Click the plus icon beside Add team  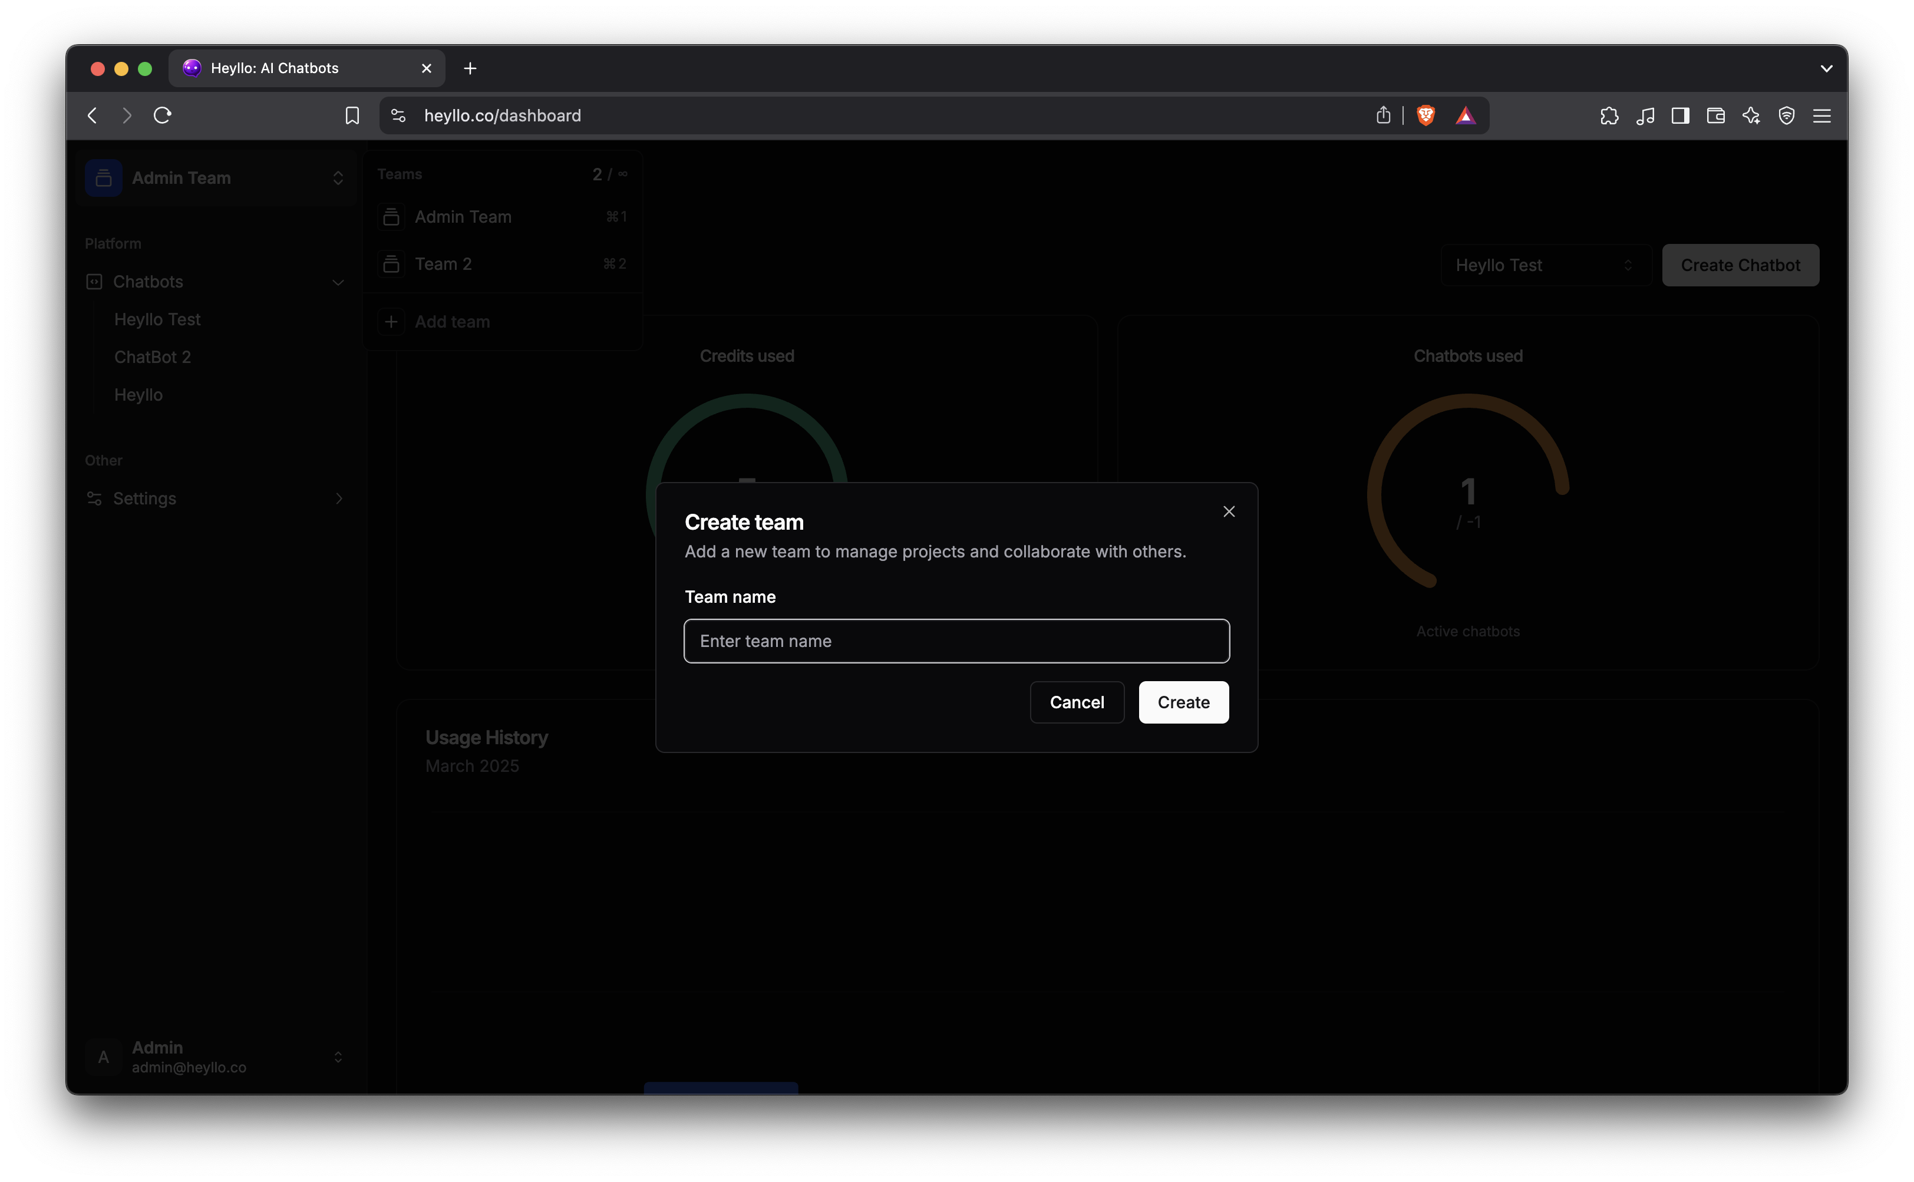point(391,322)
